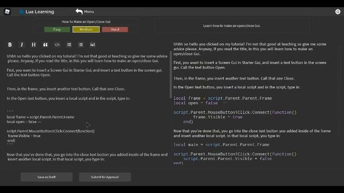Click the Roblox logo icon
The width and height of the screenshot is (344, 193).
point(7,12)
